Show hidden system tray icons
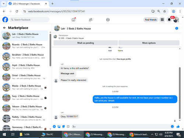The image size is (184, 138). click(152, 134)
